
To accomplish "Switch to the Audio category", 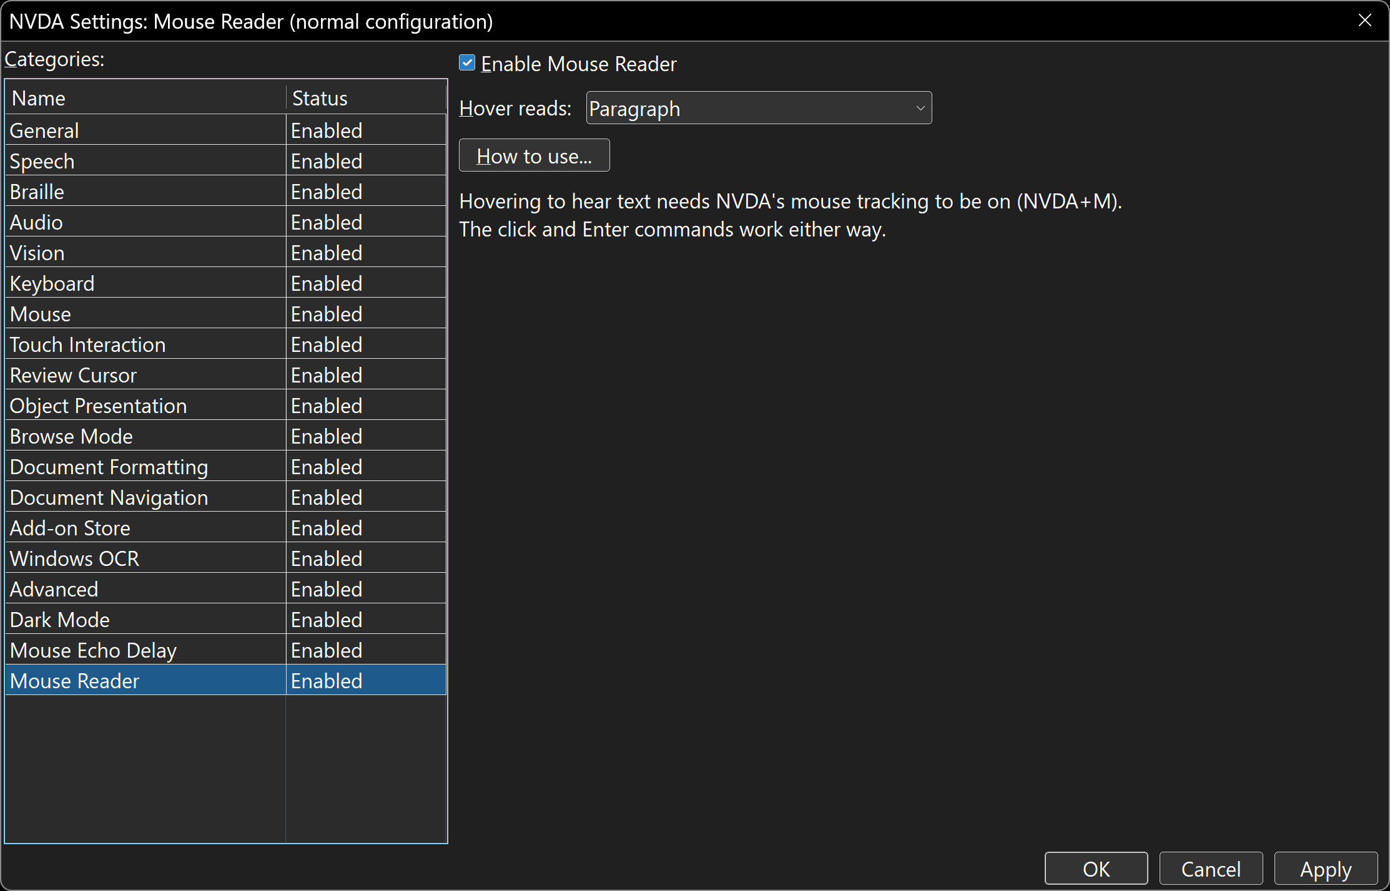I will click(225, 222).
